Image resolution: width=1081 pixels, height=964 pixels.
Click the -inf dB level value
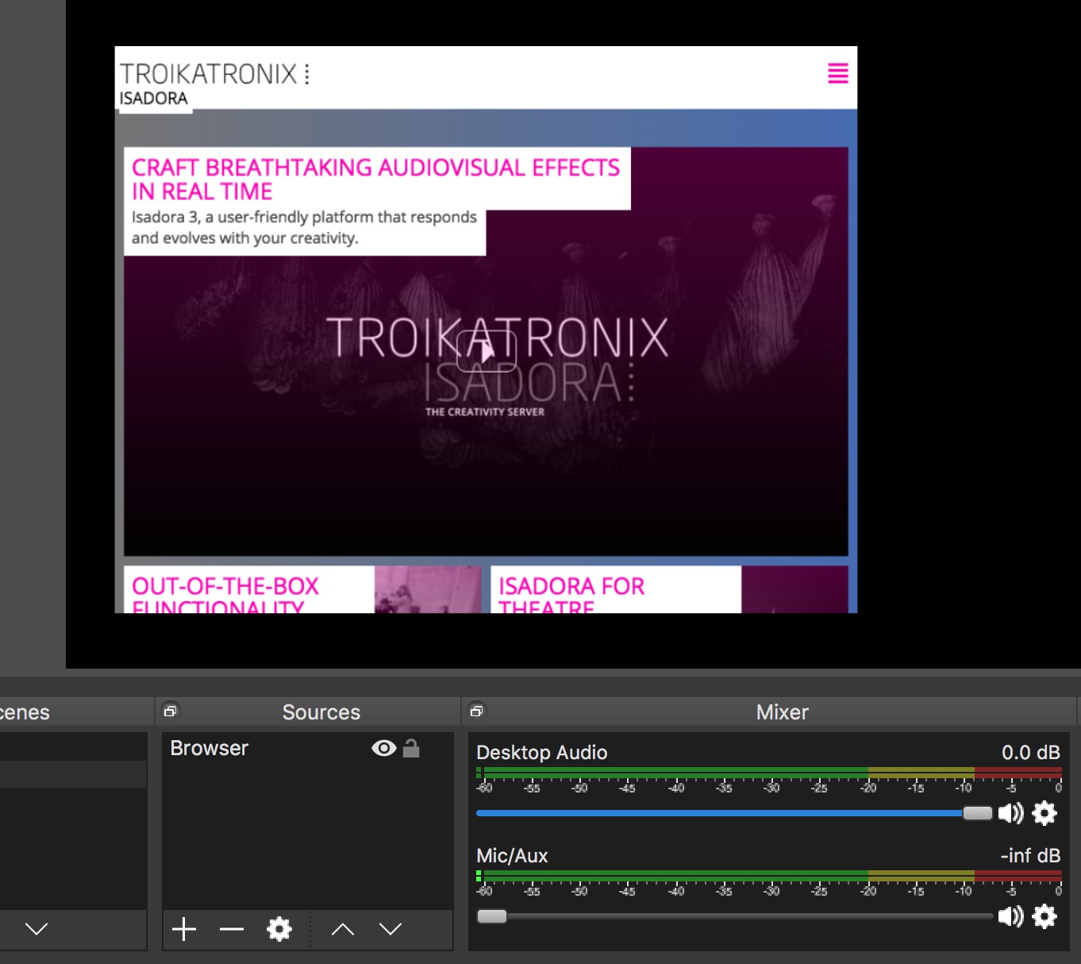[1030, 855]
